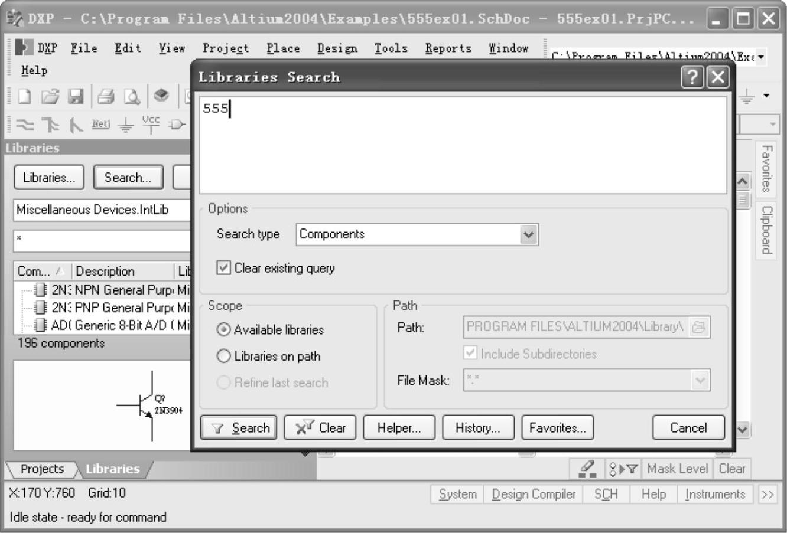Click the Path browse folder icon
This screenshot has width=787, height=533.
click(x=699, y=327)
